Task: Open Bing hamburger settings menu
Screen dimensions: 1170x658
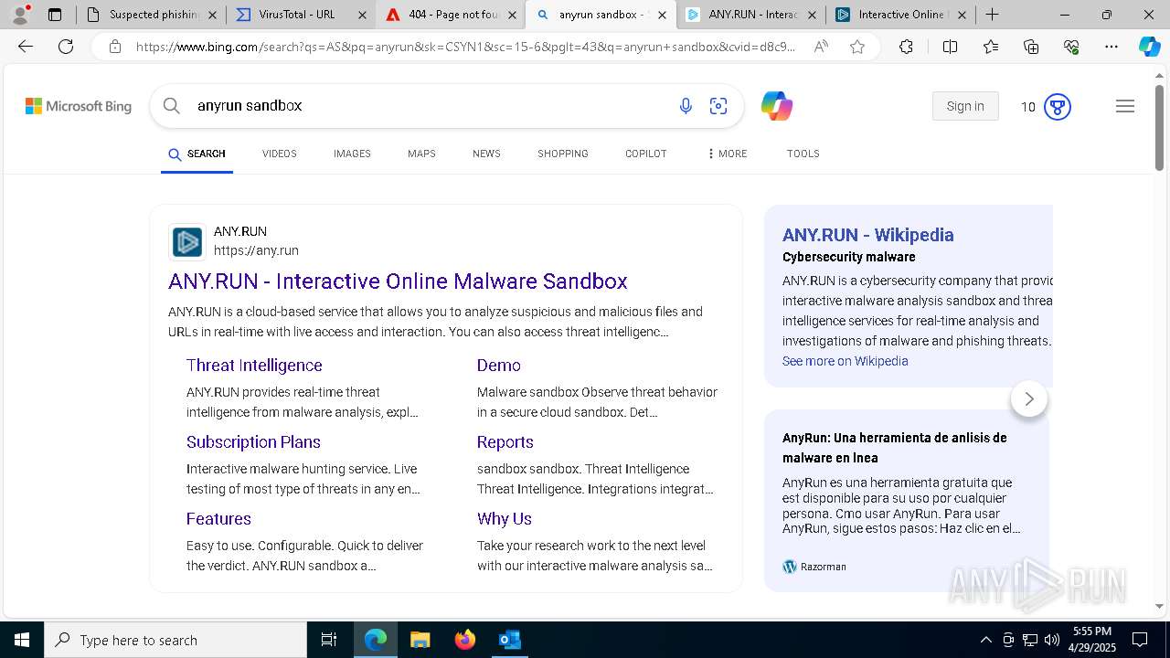Action: (x=1125, y=106)
